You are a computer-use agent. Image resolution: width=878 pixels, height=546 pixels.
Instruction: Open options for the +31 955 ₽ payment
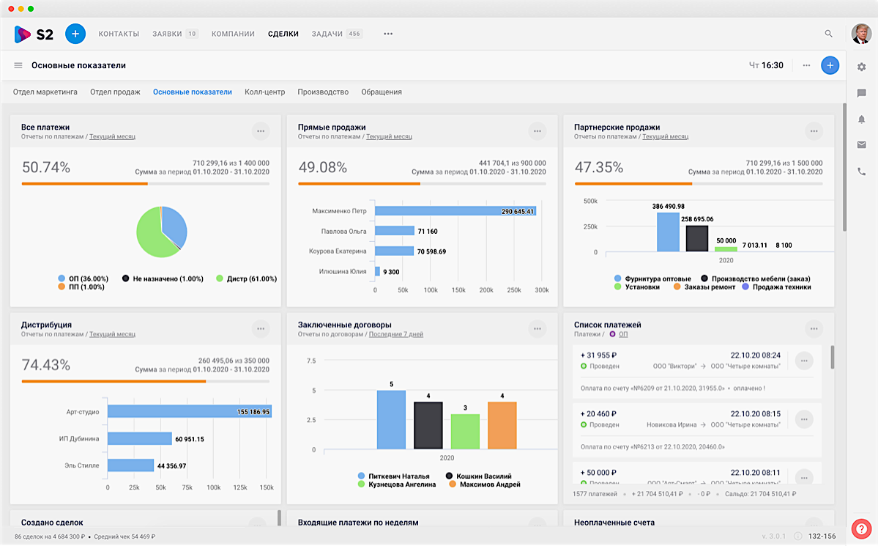coord(804,361)
